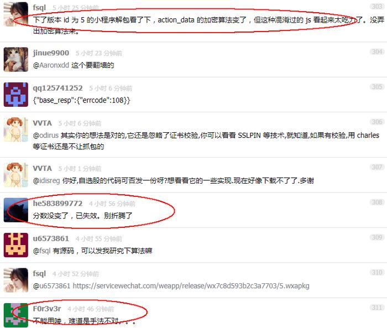This screenshot has width=387, height=328.
Task: Click the VVTA avatar beside the @idisreg reply
Action: click(x=16, y=175)
